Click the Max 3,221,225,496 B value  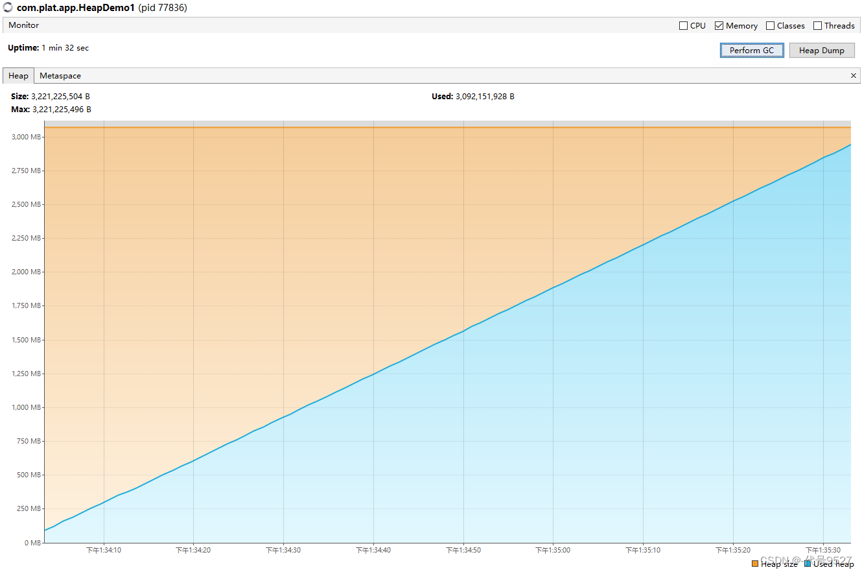pyautogui.click(x=62, y=110)
